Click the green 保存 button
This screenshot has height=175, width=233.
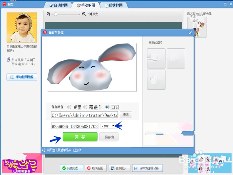(x=80, y=137)
